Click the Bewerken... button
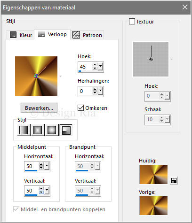Image resolution: width=192 pixels, height=223 pixels. [x=39, y=108]
